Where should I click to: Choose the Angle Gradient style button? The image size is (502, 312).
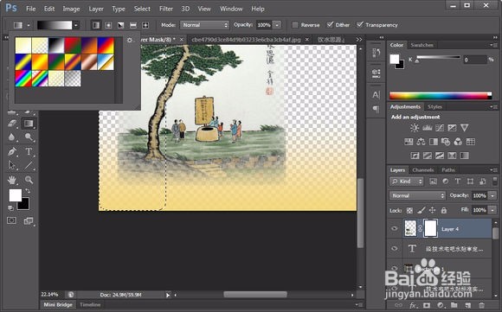(x=120, y=25)
